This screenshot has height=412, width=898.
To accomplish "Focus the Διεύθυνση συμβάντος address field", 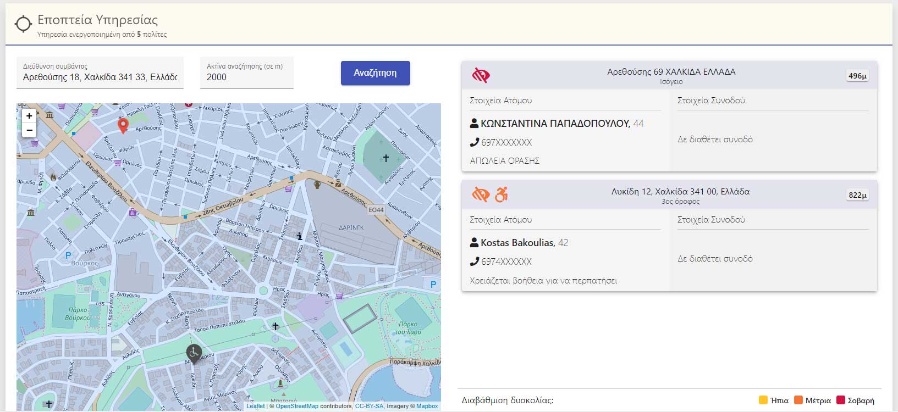I will pyautogui.click(x=100, y=77).
